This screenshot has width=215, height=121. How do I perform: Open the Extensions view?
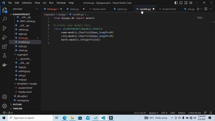4,46
